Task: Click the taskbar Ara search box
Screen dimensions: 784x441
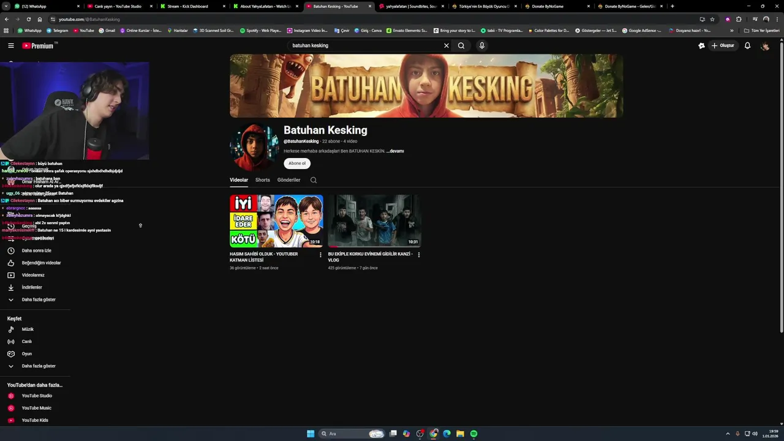Action: [353, 434]
